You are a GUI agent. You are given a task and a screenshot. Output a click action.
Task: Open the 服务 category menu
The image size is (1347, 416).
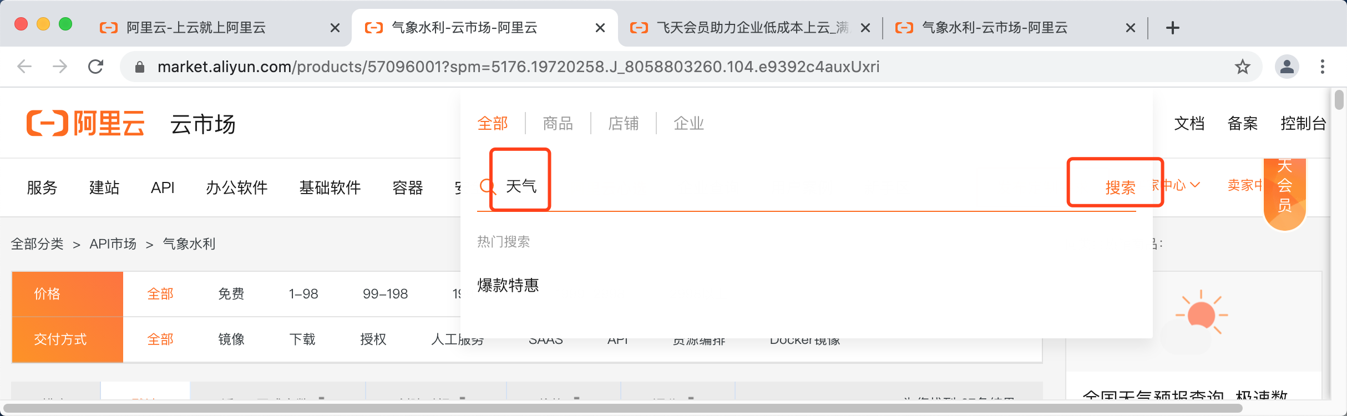(x=42, y=187)
